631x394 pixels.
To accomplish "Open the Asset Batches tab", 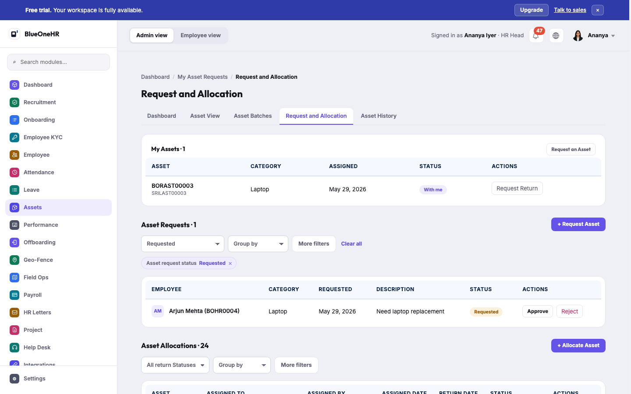I will click(x=253, y=116).
